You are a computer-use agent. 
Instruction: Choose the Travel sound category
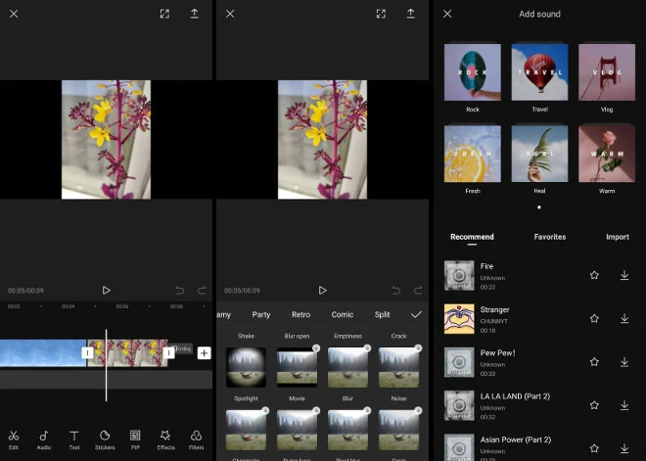click(x=539, y=72)
